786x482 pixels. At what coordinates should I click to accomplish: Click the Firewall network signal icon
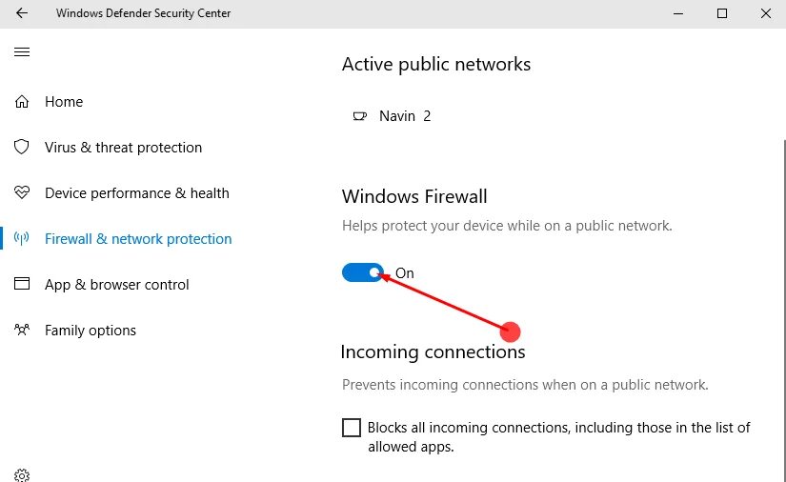[x=22, y=239]
